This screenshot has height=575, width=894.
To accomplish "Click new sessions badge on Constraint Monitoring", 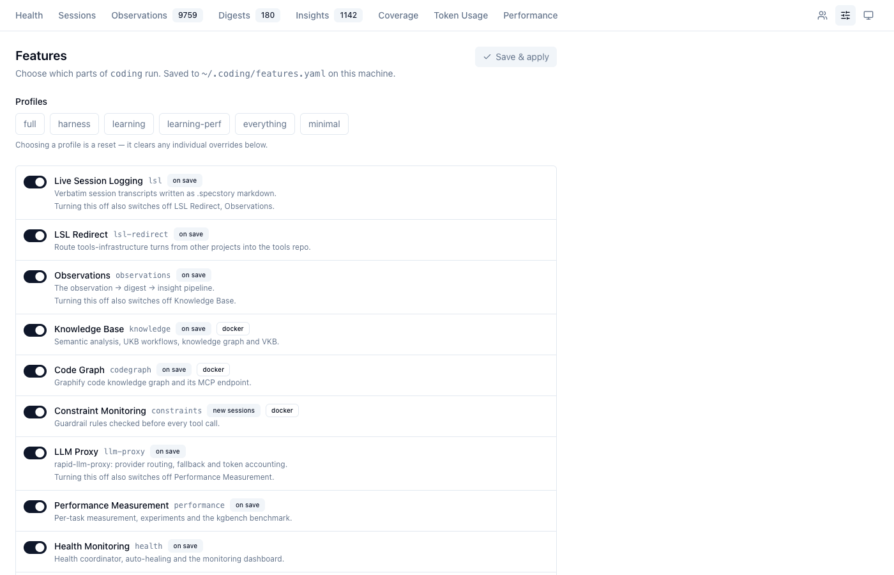I will click(x=234, y=411).
